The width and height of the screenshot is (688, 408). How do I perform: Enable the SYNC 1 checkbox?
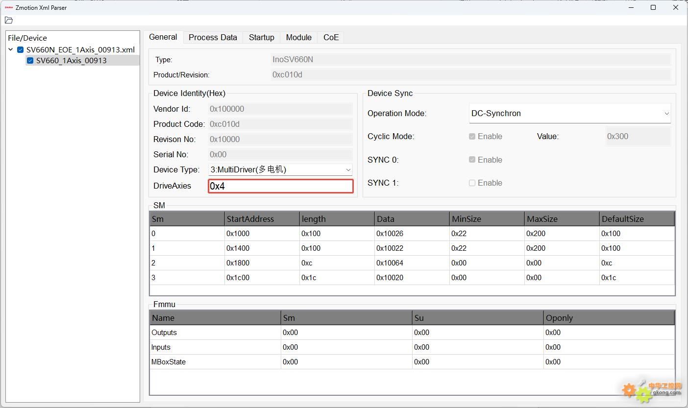point(472,183)
